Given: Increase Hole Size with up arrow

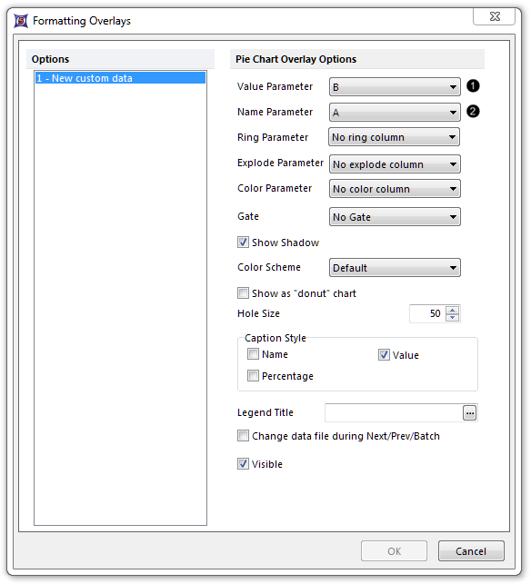Looking at the screenshot, I should 452,310.
